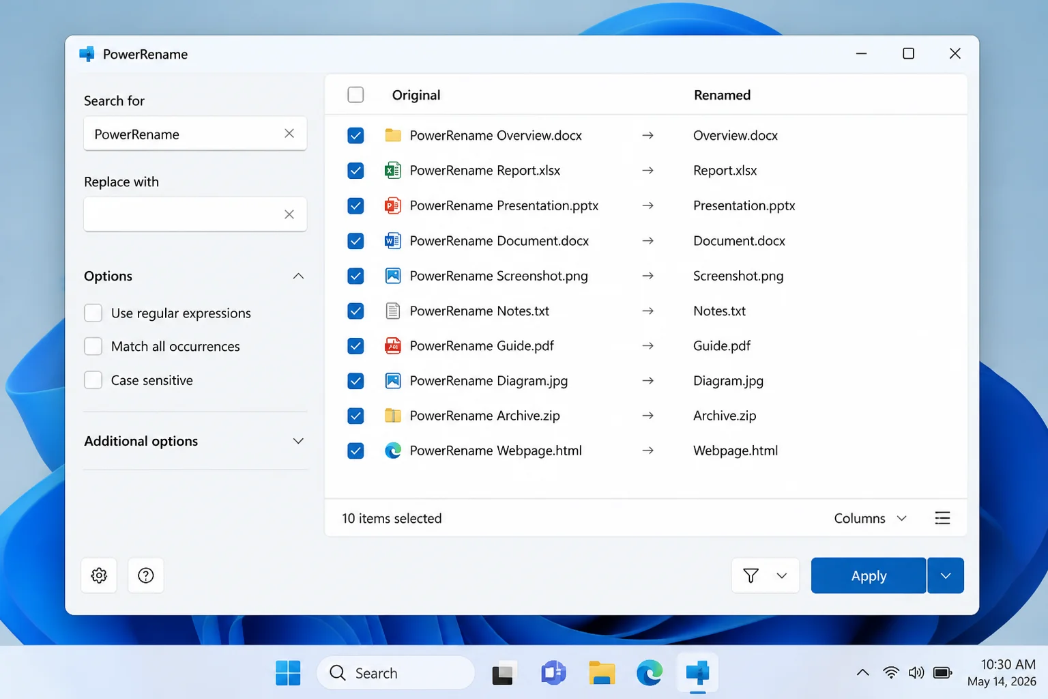Select renamed preview Guide.pdf

(722, 345)
